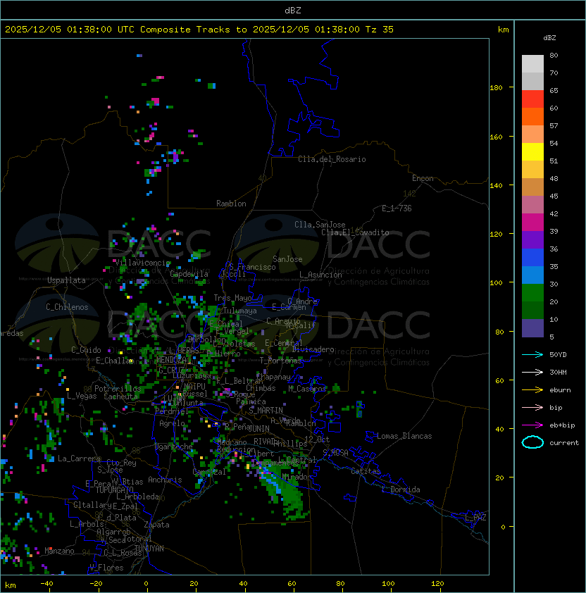Click the 'Agrelo' place label

(172, 423)
